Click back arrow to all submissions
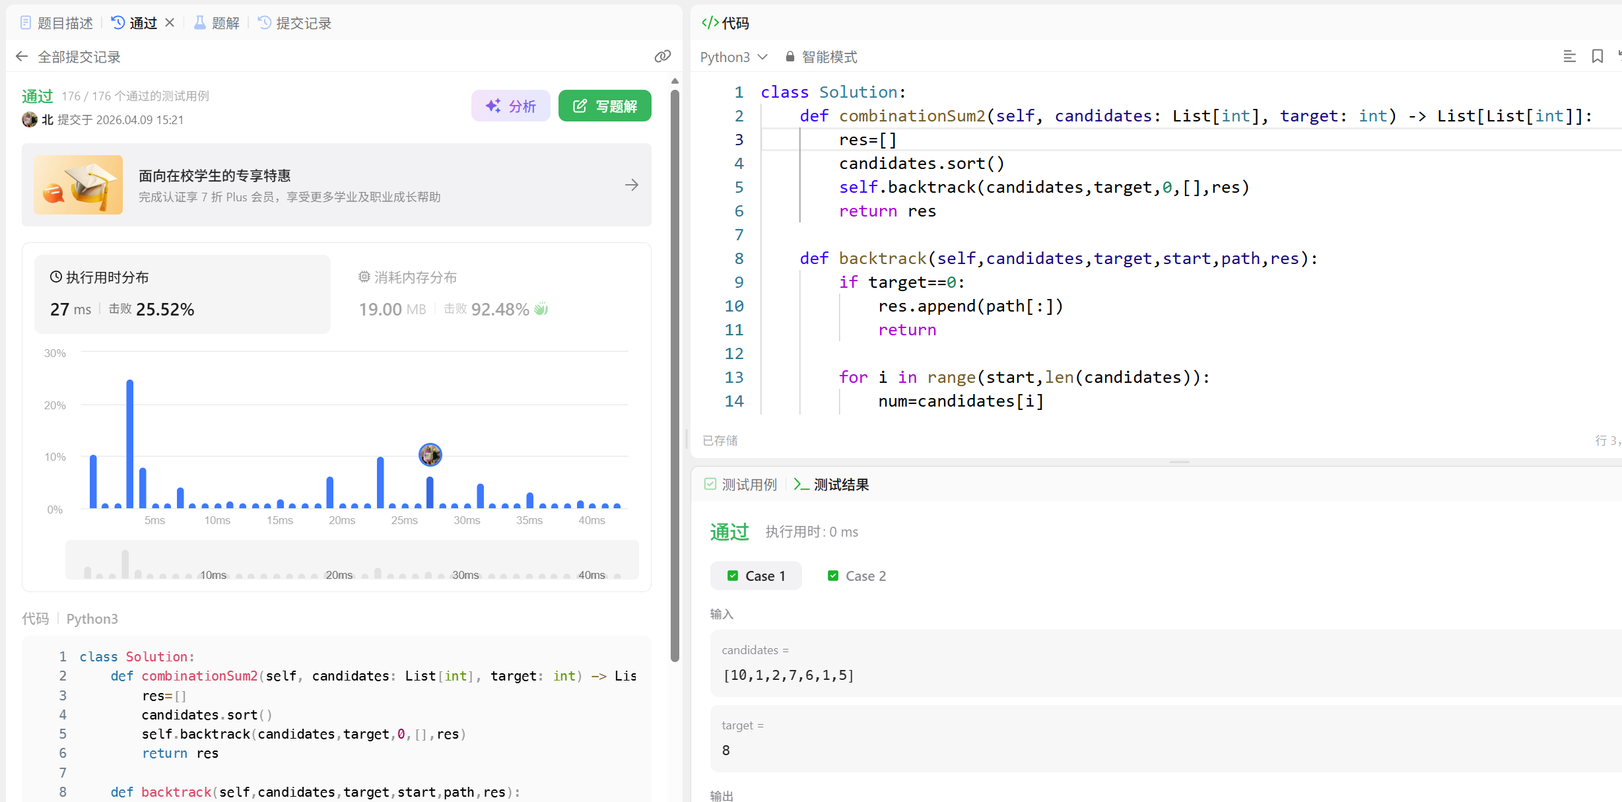This screenshot has height=802, width=1622. pyautogui.click(x=22, y=57)
